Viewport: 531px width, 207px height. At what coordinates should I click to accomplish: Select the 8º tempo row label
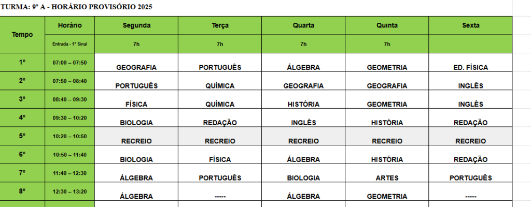pyautogui.click(x=22, y=191)
